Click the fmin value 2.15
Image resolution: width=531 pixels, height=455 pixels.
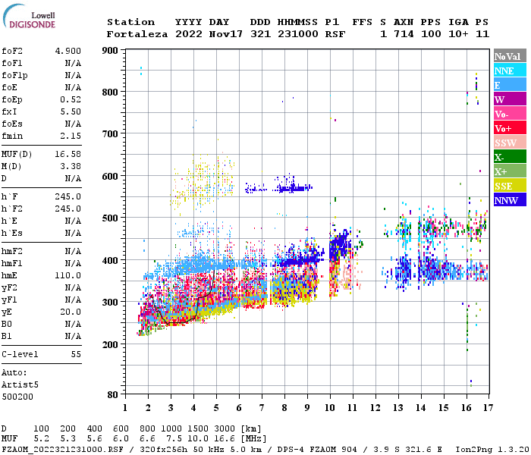71,136
